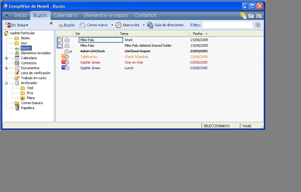Open the Nueva cita dropdown arrow

[144, 25]
